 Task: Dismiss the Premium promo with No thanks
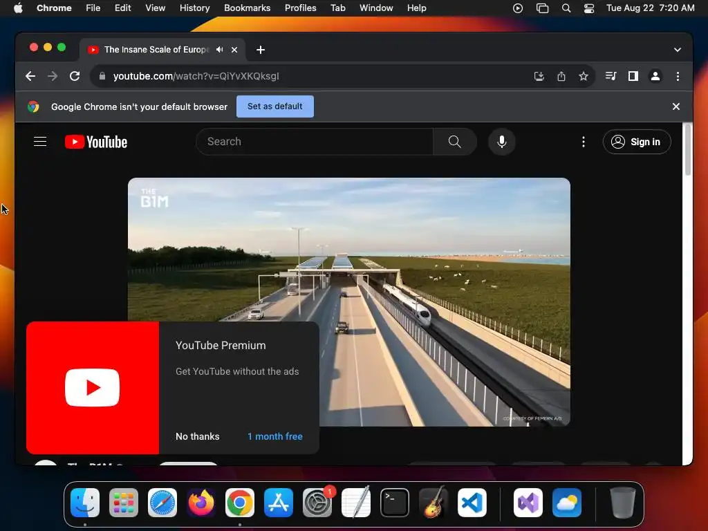pos(197,437)
